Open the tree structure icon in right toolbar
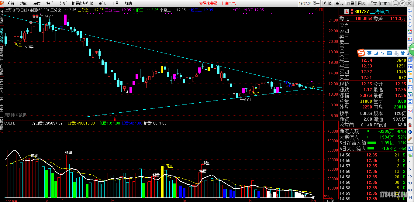Image resolution: width=414 pixels, height=202 pixels. [410, 74]
